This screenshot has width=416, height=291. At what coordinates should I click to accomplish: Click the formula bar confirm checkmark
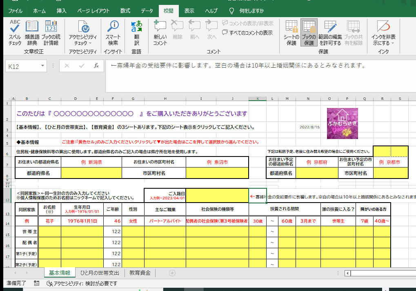click(82, 66)
